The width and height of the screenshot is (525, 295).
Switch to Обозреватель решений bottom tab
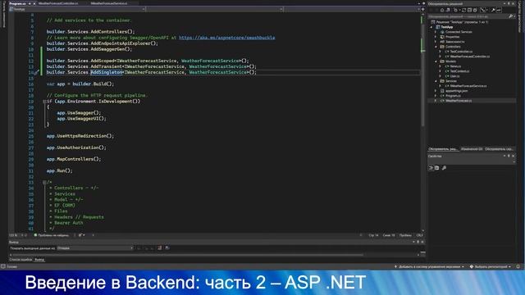(x=443, y=149)
